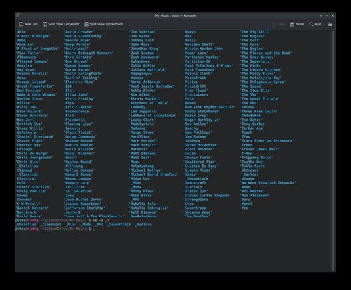Click the Konsole icon in title bar corner

click(19, 15)
